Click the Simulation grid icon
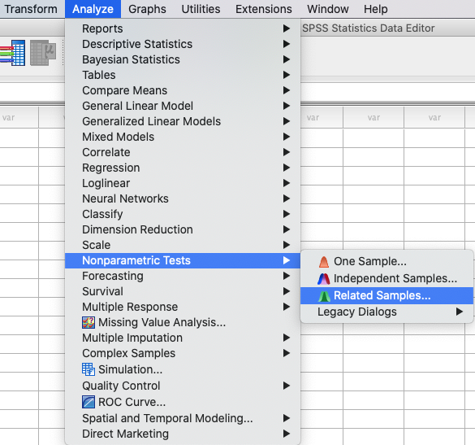Screen dimensions: 475x445 pyautogui.click(x=89, y=369)
